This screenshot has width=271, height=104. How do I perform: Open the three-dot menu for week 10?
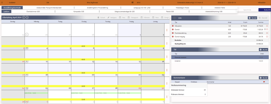pos(167,43)
